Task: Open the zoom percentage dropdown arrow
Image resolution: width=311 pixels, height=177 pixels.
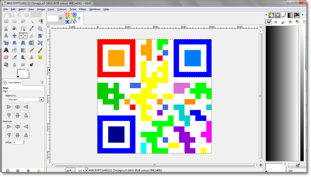Action: point(86,170)
